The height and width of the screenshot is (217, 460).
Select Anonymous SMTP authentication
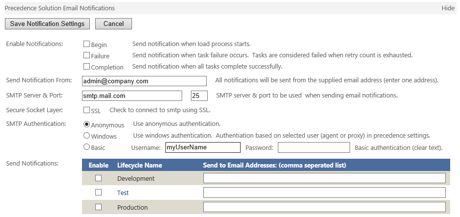point(86,124)
